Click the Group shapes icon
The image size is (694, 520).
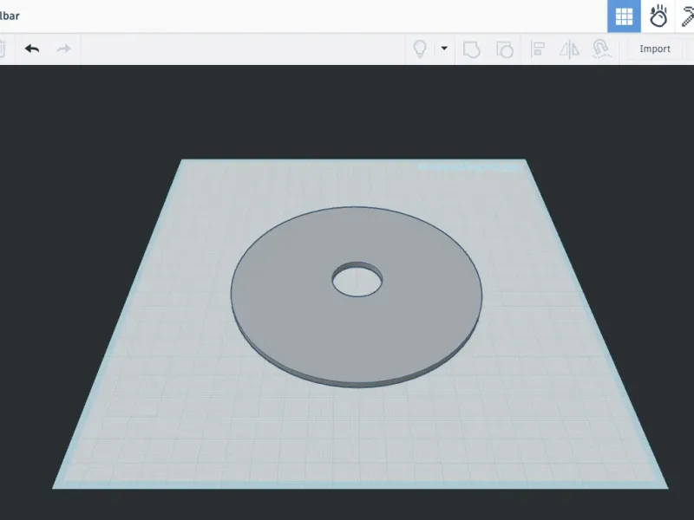point(471,49)
